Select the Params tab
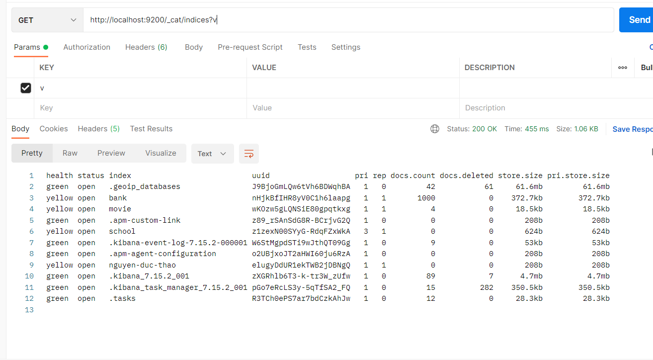 pyautogui.click(x=31, y=47)
